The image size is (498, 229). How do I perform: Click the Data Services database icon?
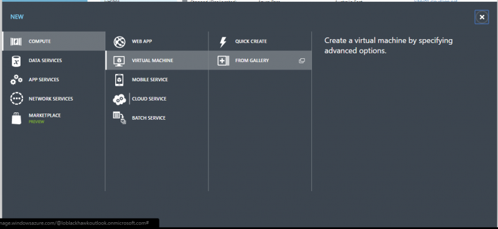click(16, 61)
